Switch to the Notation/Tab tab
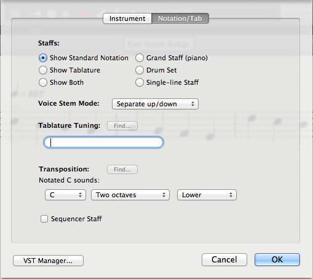Viewport: 313px width, 279px height. click(x=180, y=18)
